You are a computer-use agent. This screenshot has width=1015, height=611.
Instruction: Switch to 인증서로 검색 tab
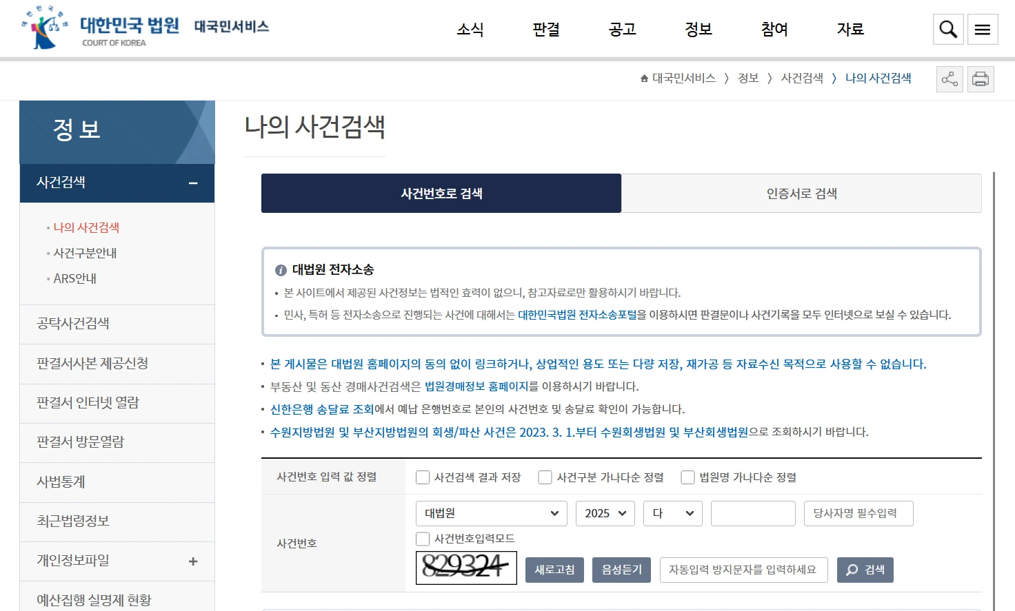coord(801,194)
